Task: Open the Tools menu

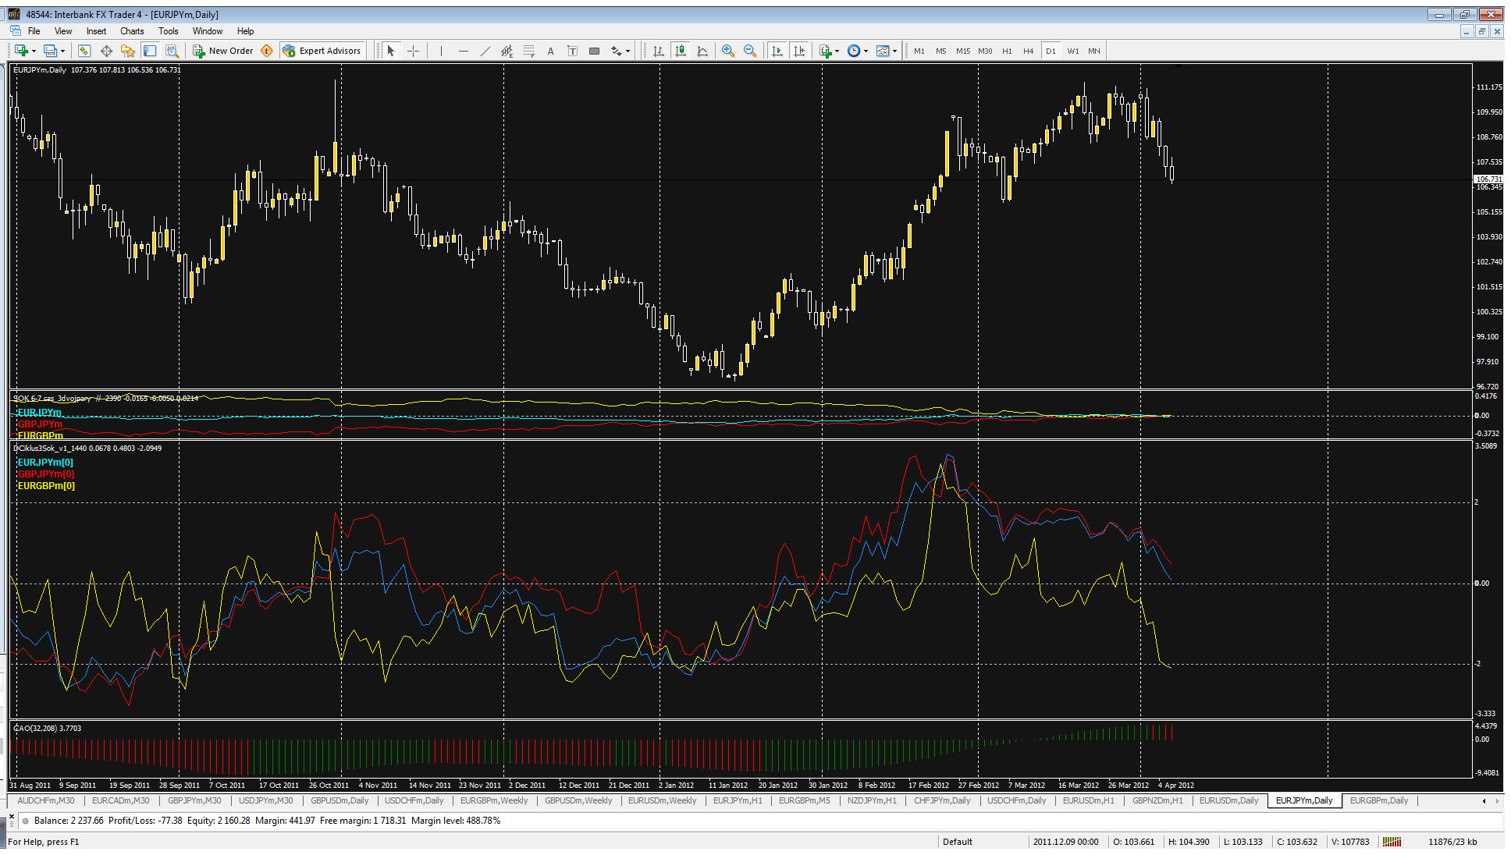Action: [x=169, y=31]
